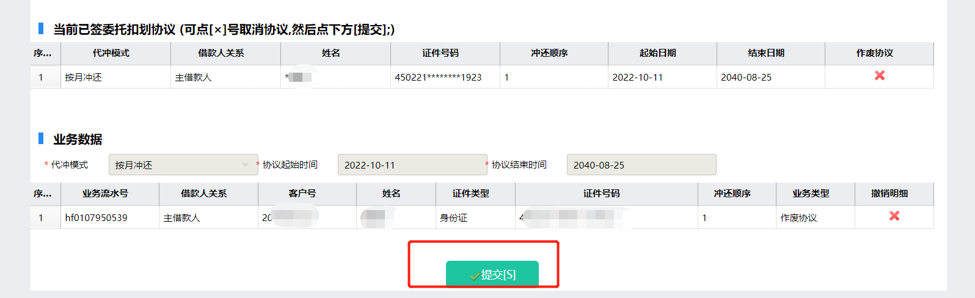975x298 pixels.
Task: Click the 客户号 column header
Action: (302, 194)
